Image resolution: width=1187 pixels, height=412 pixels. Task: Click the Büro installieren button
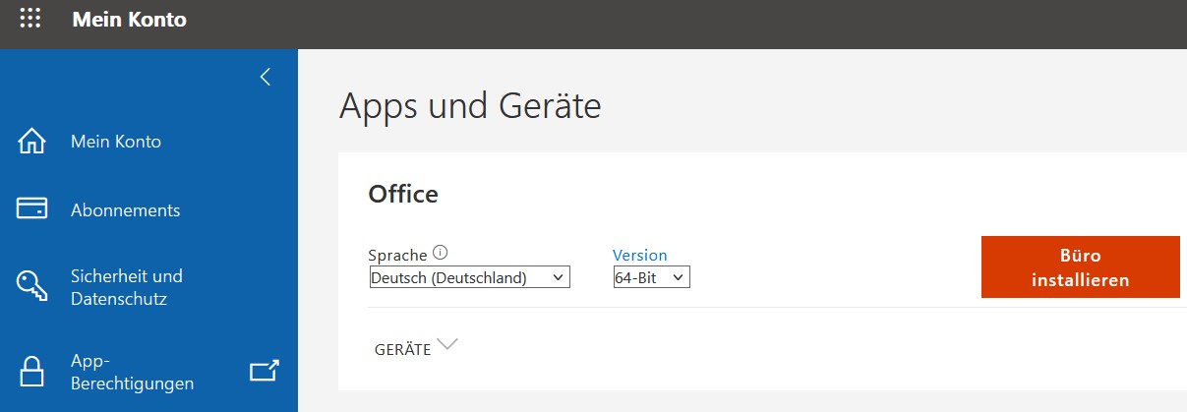click(x=1080, y=266)
